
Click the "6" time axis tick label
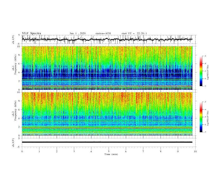[126, 151]
